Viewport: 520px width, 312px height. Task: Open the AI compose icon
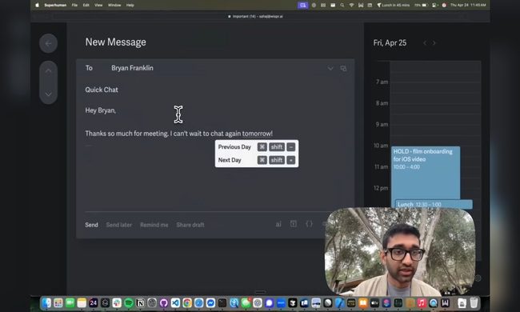click(278, 225)
